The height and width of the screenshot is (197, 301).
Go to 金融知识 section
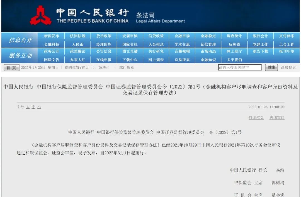point(208,60)
